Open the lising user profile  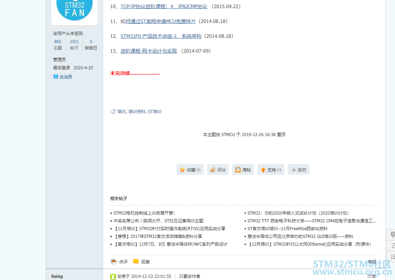57,276
